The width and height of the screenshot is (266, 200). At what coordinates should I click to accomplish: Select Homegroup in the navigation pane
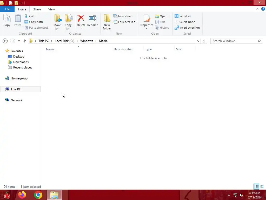(16, 78)
